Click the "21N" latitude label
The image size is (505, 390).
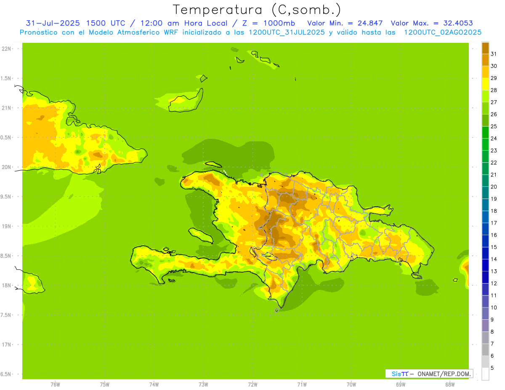(x=6, y=108)
